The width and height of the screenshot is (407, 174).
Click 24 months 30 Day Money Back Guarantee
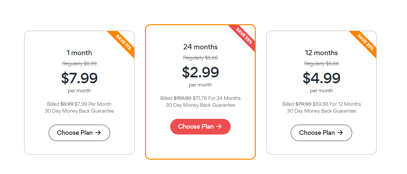[x=200, y=105]
